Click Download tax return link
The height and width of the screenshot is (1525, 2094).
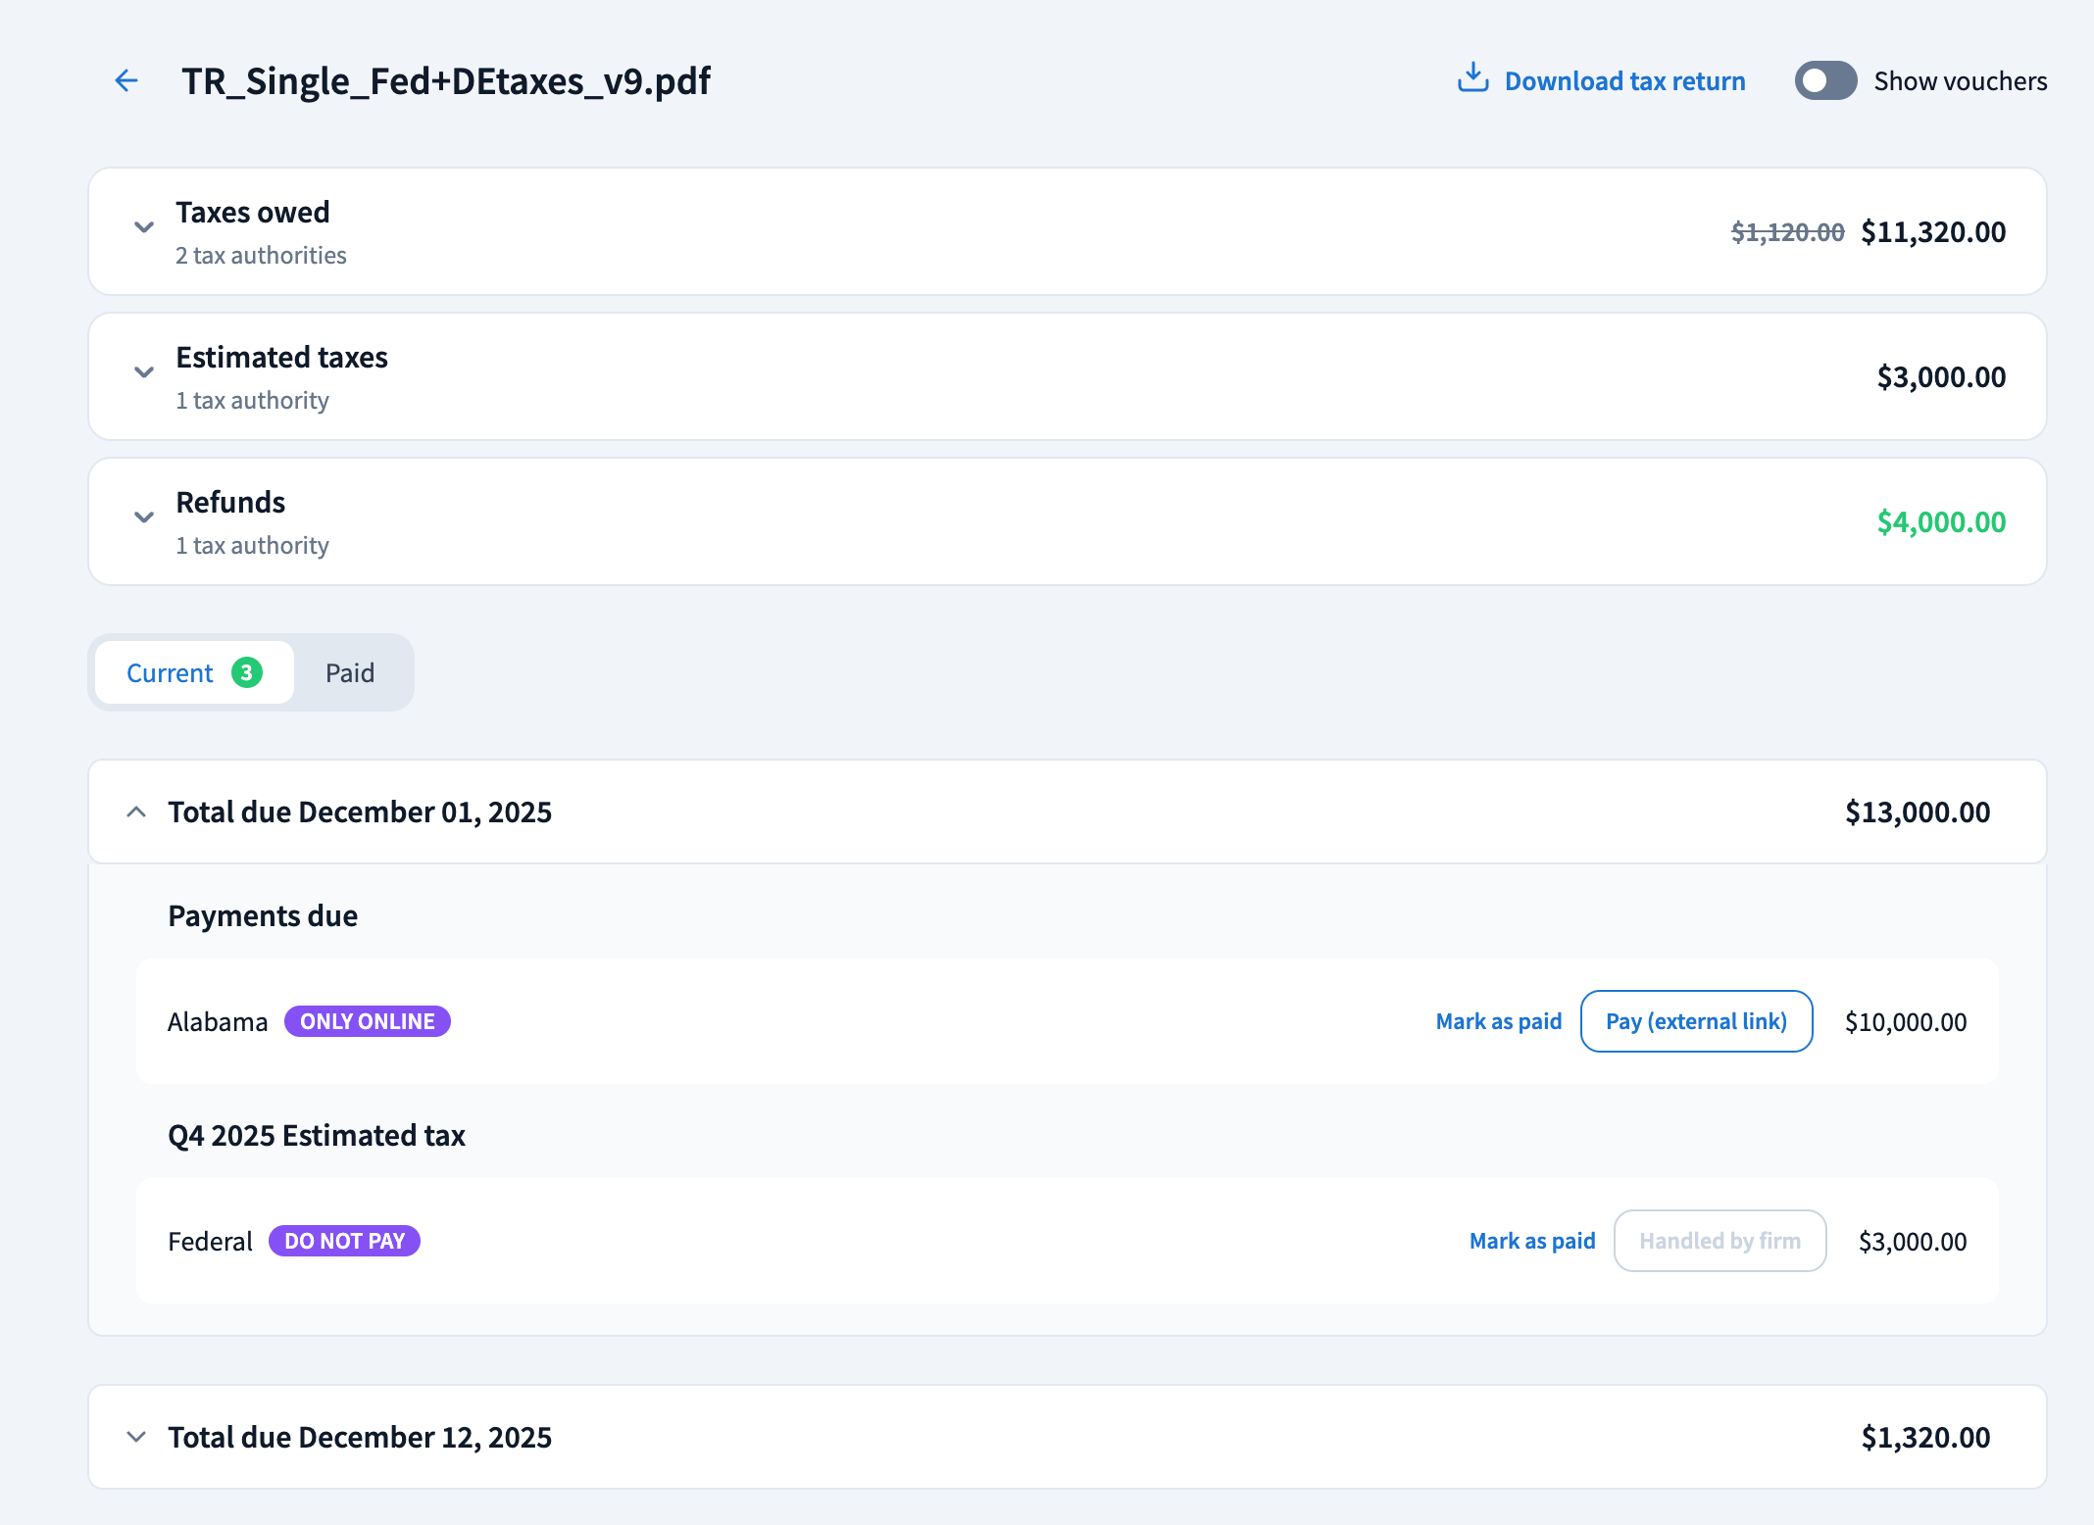1624,81
